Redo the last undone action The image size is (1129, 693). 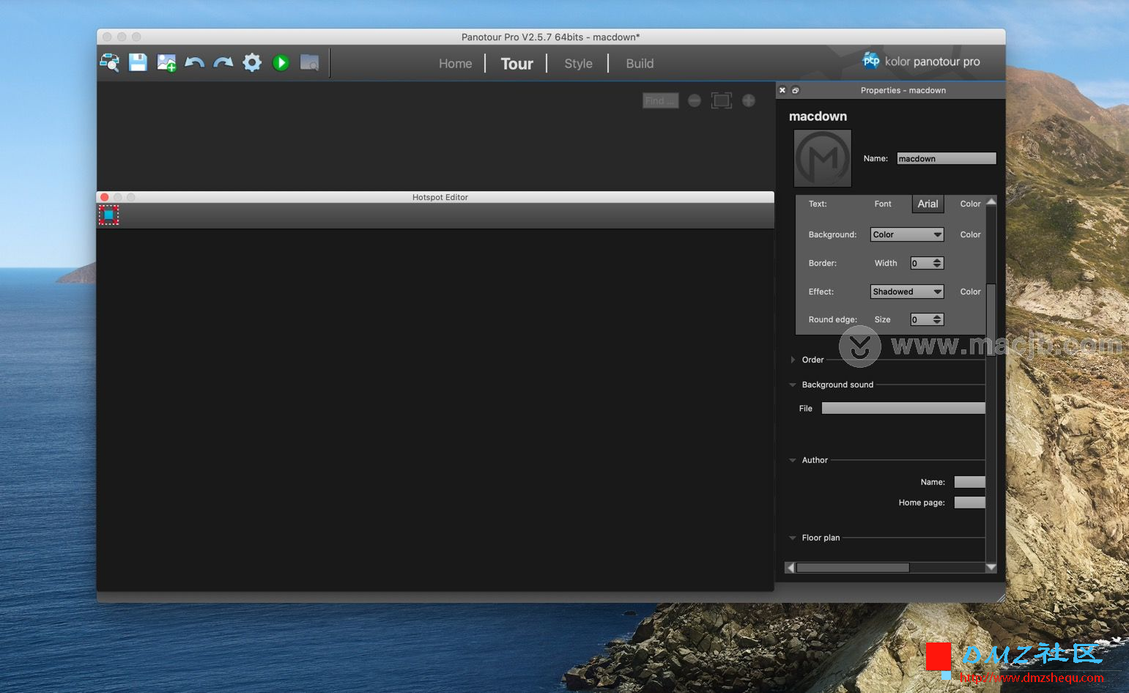[223, 63]
